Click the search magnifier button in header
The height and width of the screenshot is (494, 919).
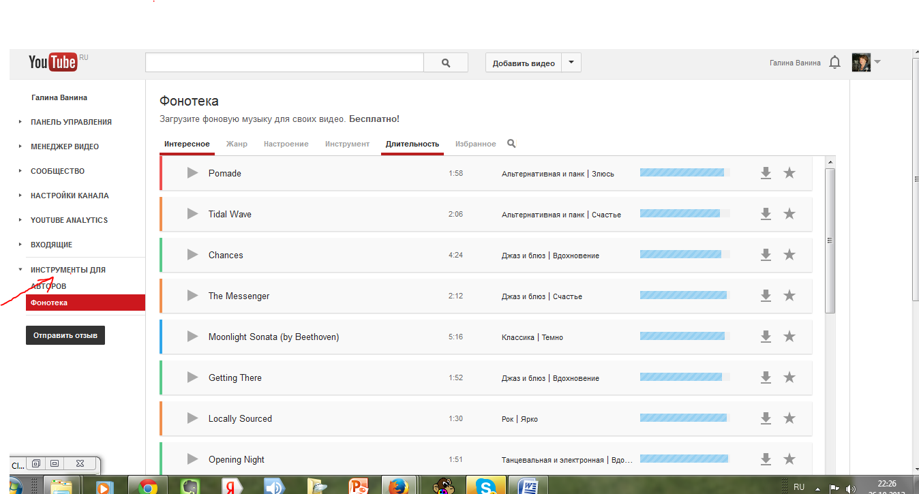[446, 62]
